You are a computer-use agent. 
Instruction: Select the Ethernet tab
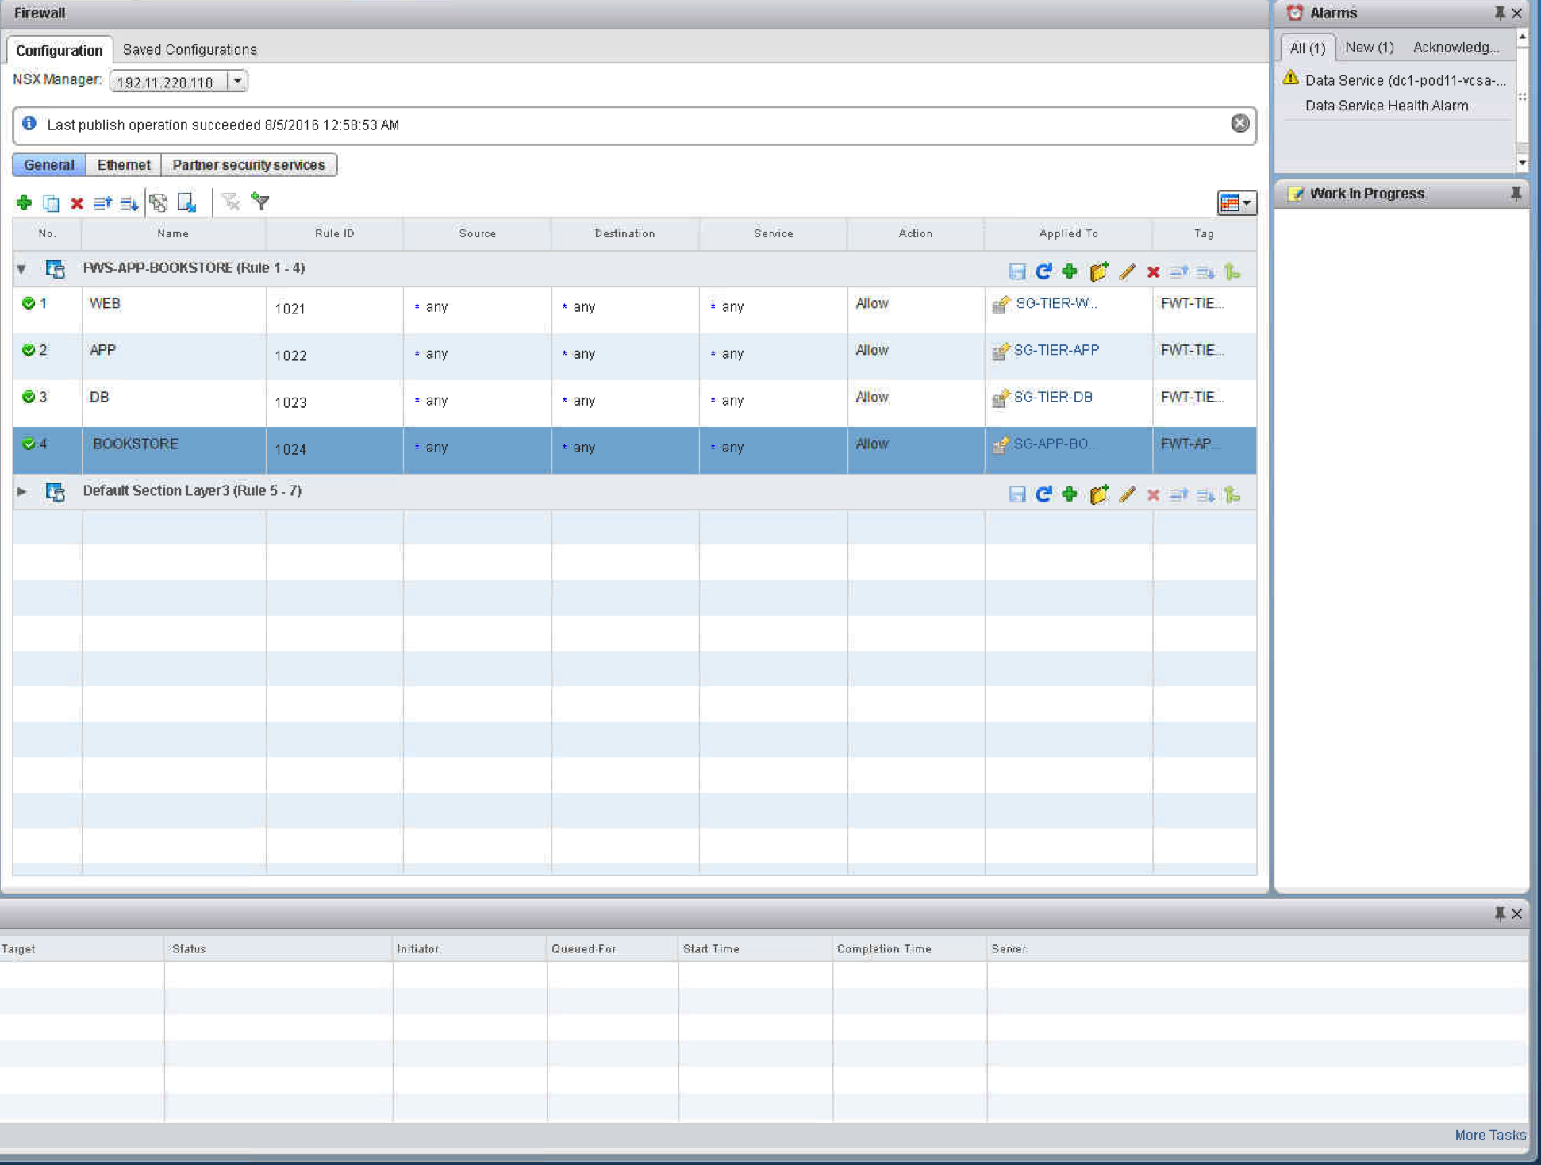click(x=123, y=164)
